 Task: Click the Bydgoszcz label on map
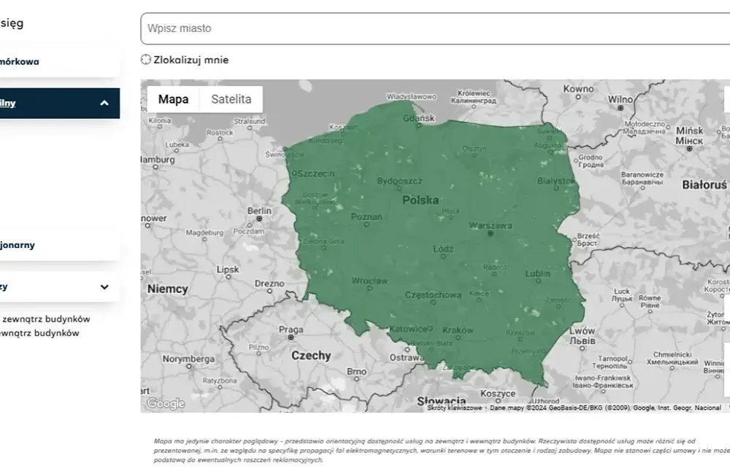pyautogui.click(x=399, y=181)
